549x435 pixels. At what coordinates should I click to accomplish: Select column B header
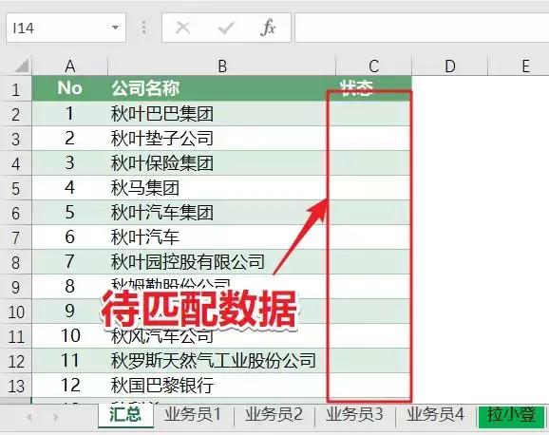pos(222,66)
